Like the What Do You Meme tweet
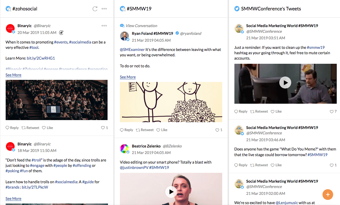340x205 pixels. tap(276, 165)
